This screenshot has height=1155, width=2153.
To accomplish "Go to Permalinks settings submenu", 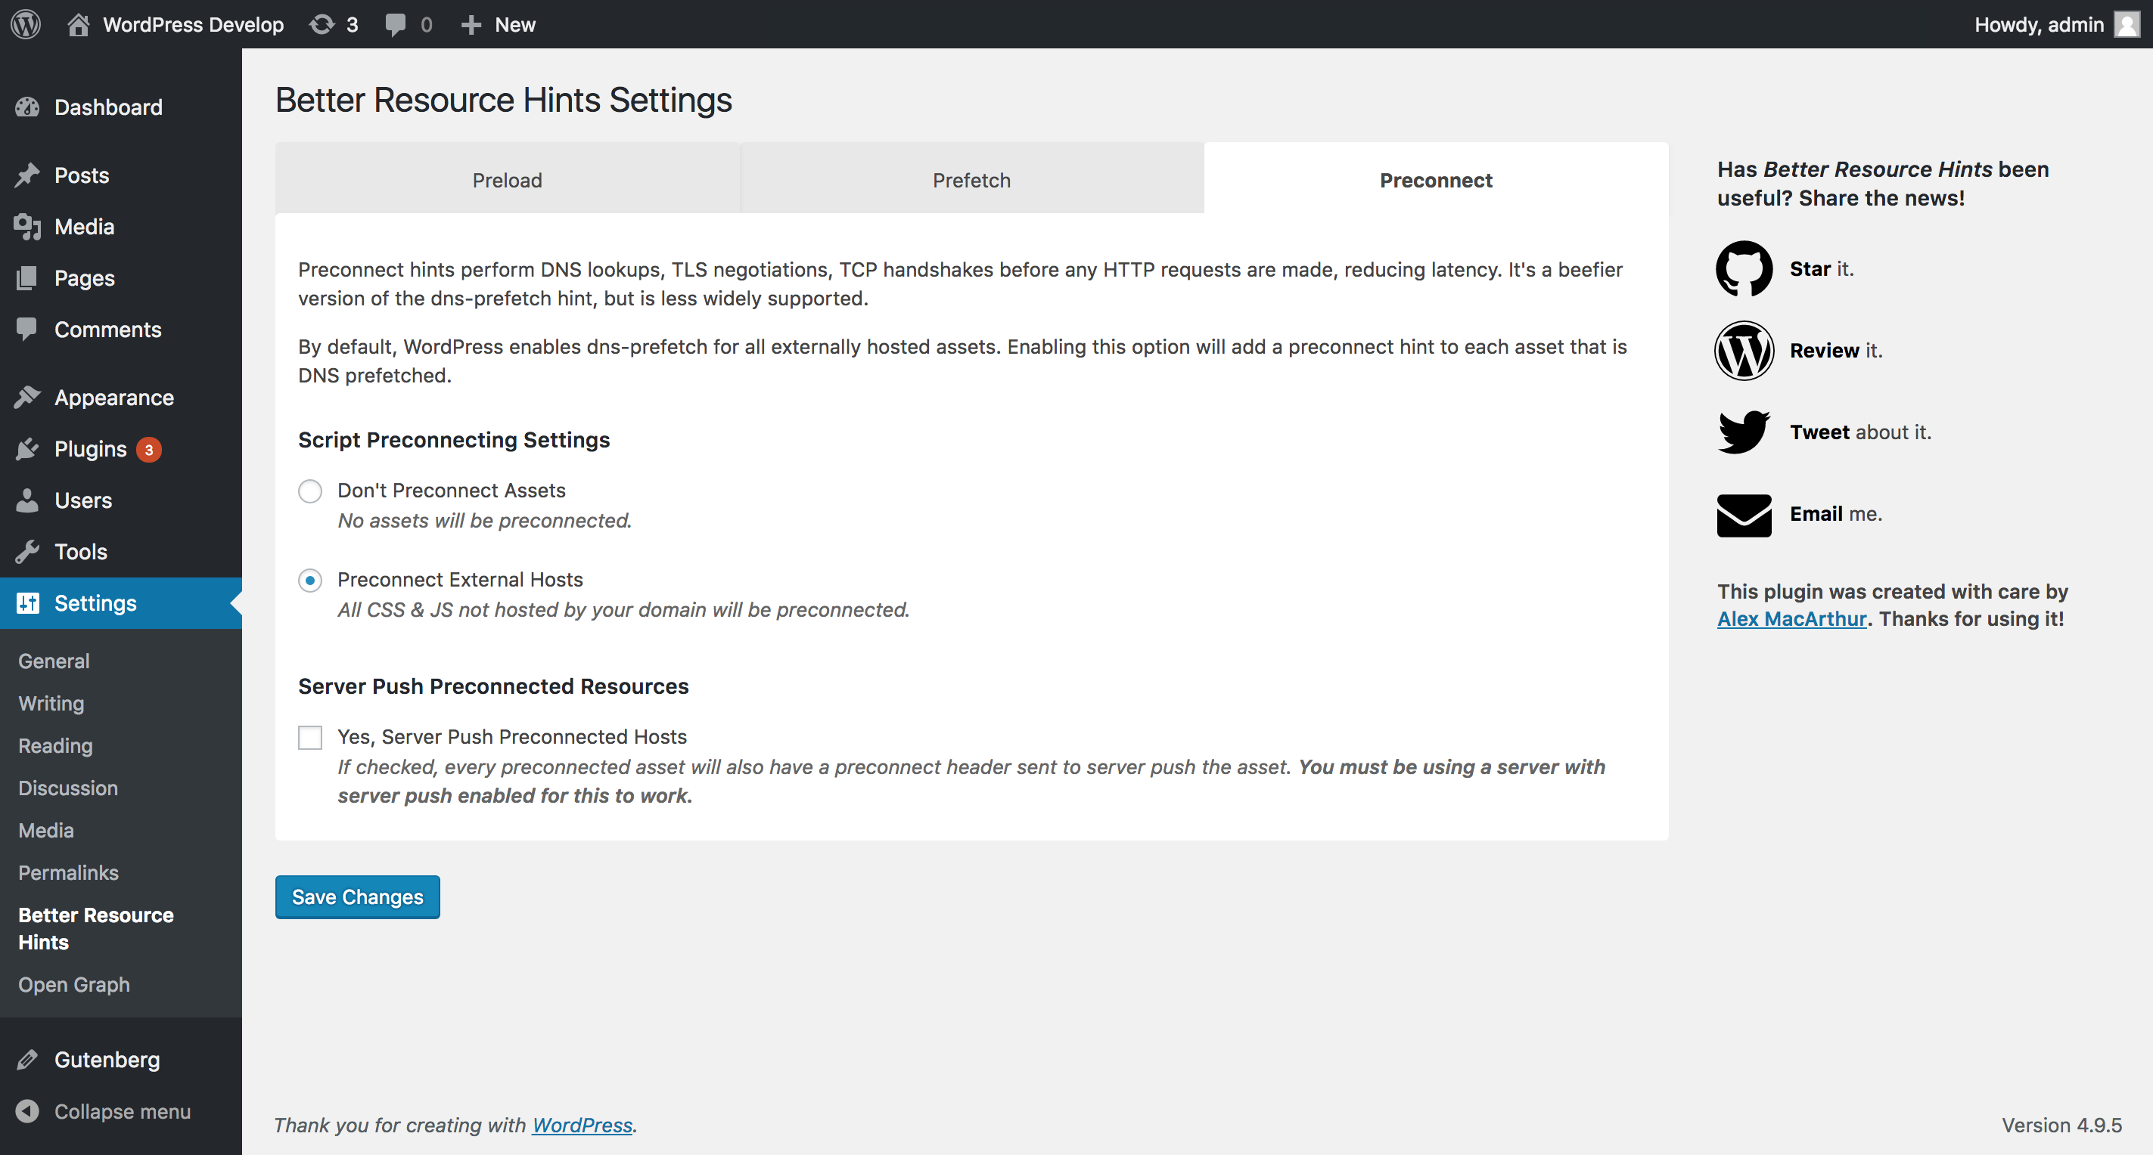I will point(69,873).
